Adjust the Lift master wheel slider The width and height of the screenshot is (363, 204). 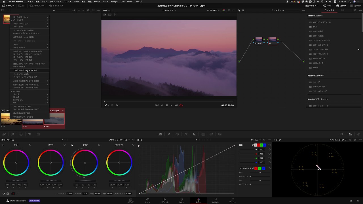[x=16, y=180]
